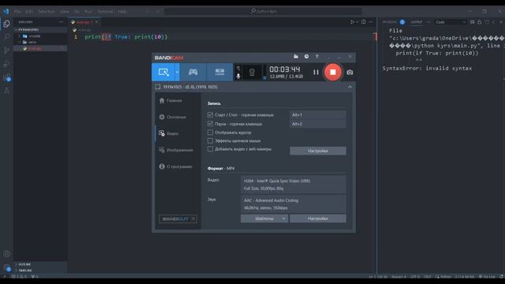The image size is (505, 284).
Task: Switch Bandicam to HDMI device recording mode
Action: point(219,72)
